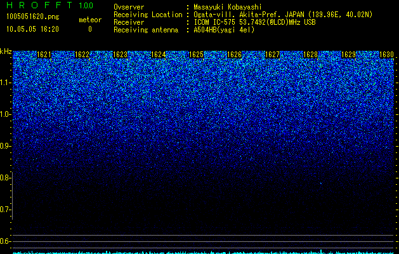Click the 0.9 kHz axis label
This screenshot has height=254, width=399.
click(5, 146)
